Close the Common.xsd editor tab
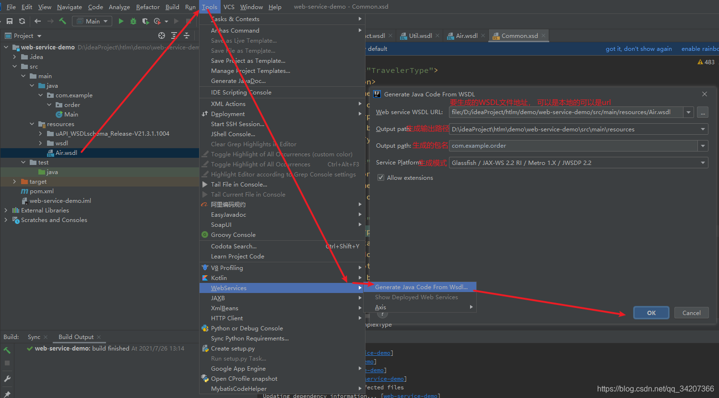The width and height of the screenshot is (719, 398). 543,35
